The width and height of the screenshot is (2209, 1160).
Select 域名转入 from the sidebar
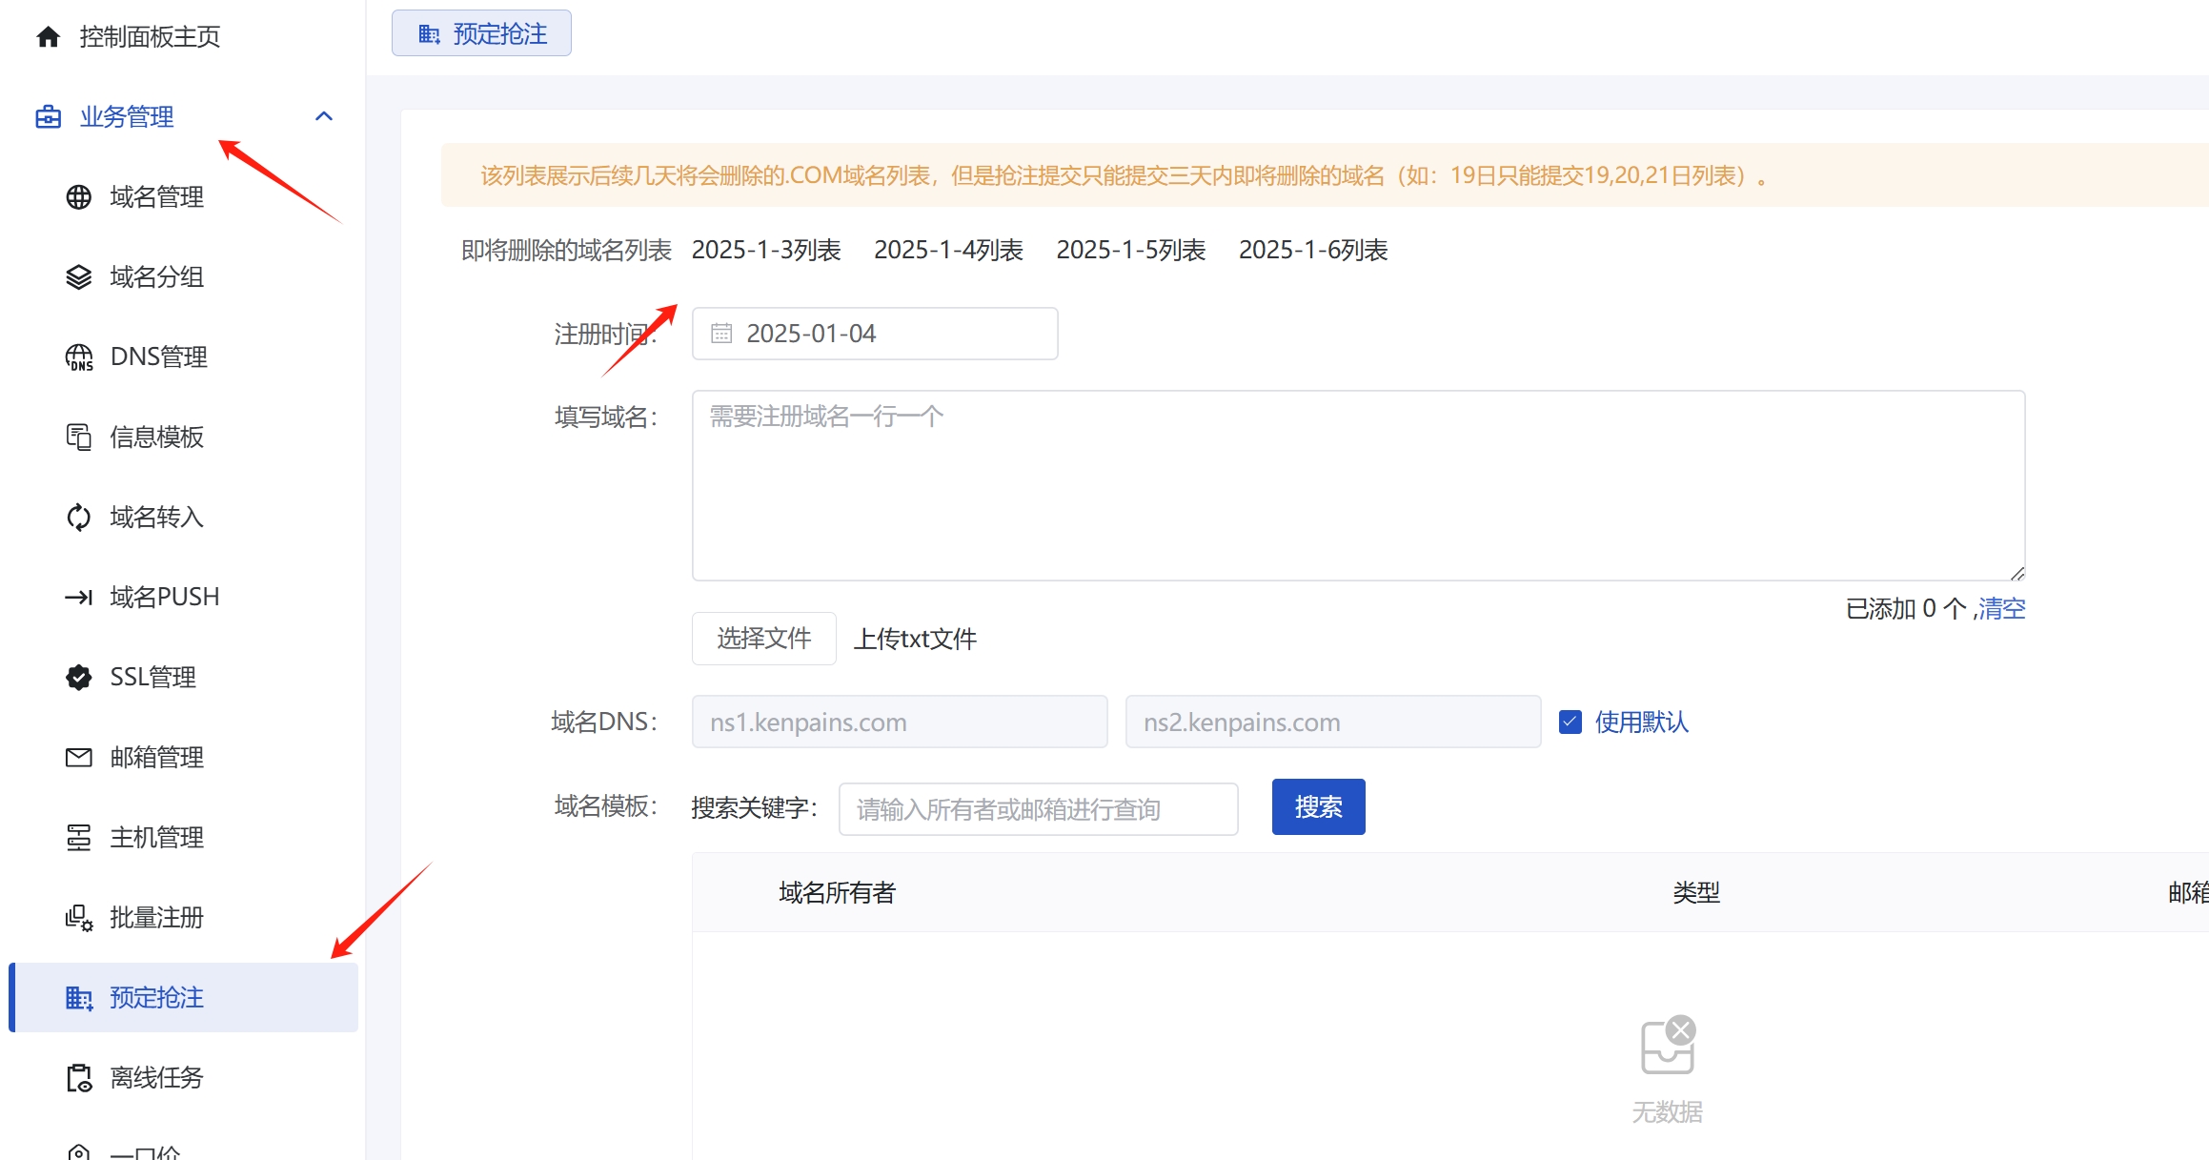point(157,518)
